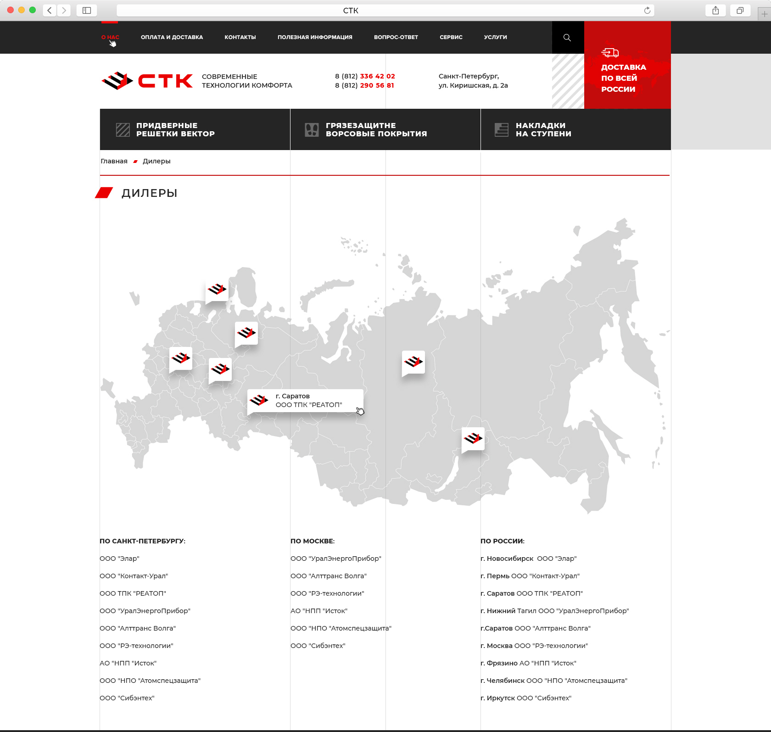
Task: Open a new tab with the plus button
Action: [x=764, y=14]
